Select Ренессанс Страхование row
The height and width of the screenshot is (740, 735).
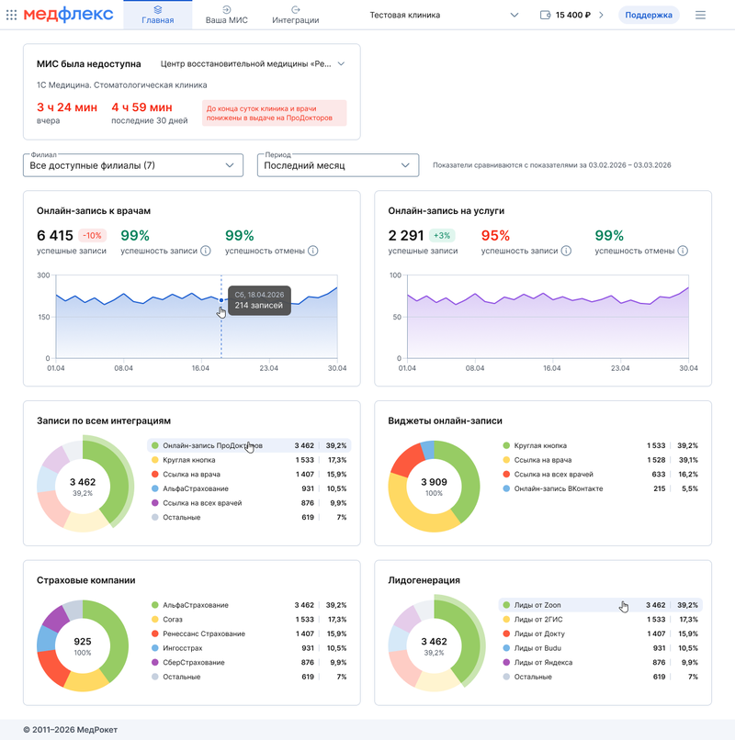pyautogui.click(x=249, y=633)
